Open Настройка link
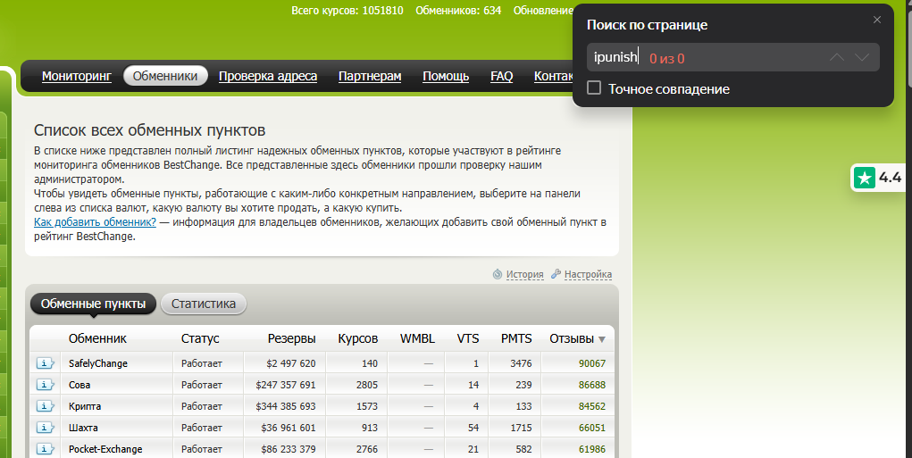The height and width of the screenshot is (458, 912). click(x=588, y=274)
